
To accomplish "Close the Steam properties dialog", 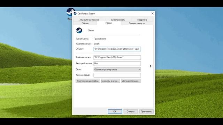I will pyautogui.click(x=153, y=14).
